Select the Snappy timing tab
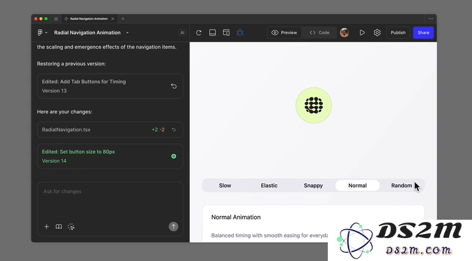 [313, 185]
